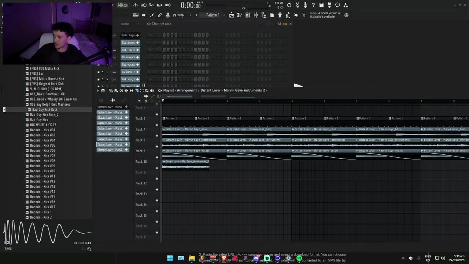Open the audio editor scissors icon

[297, 5]
